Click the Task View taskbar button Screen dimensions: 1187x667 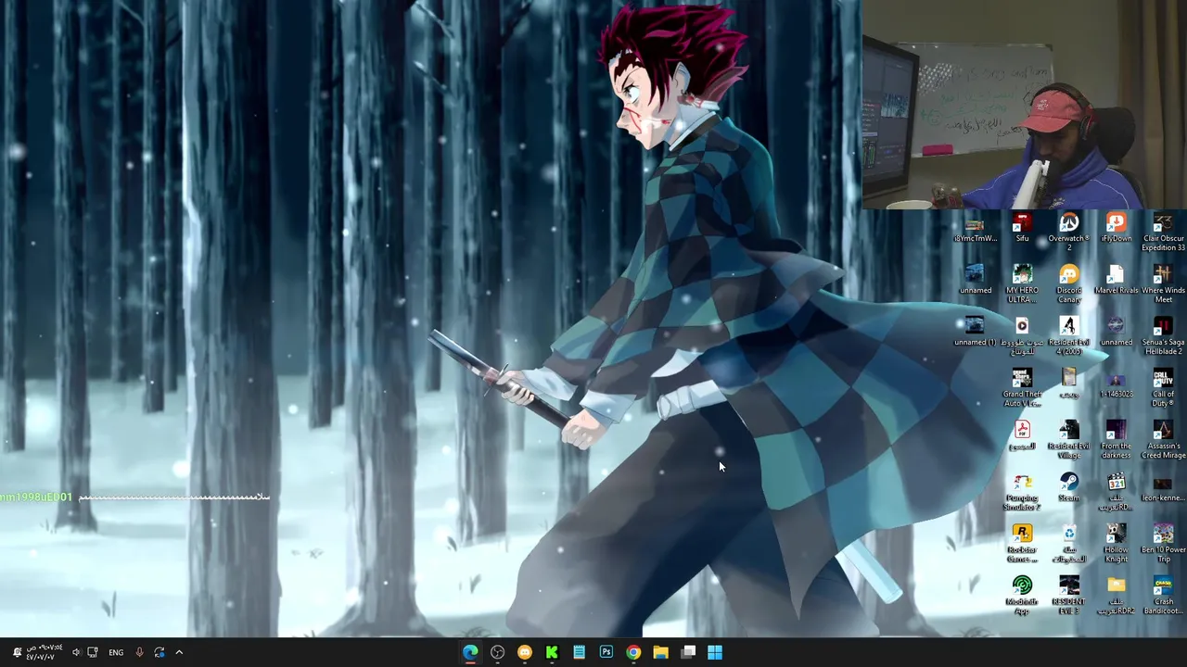(x=688, y=652)
